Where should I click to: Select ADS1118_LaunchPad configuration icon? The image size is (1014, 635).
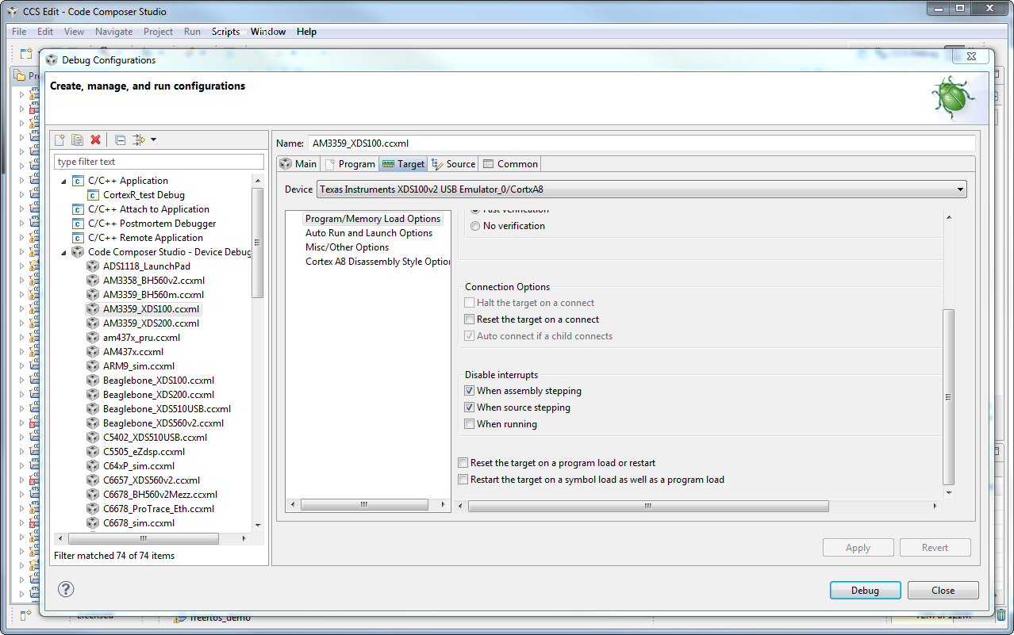pyautogui.click(x=93, y=266)
